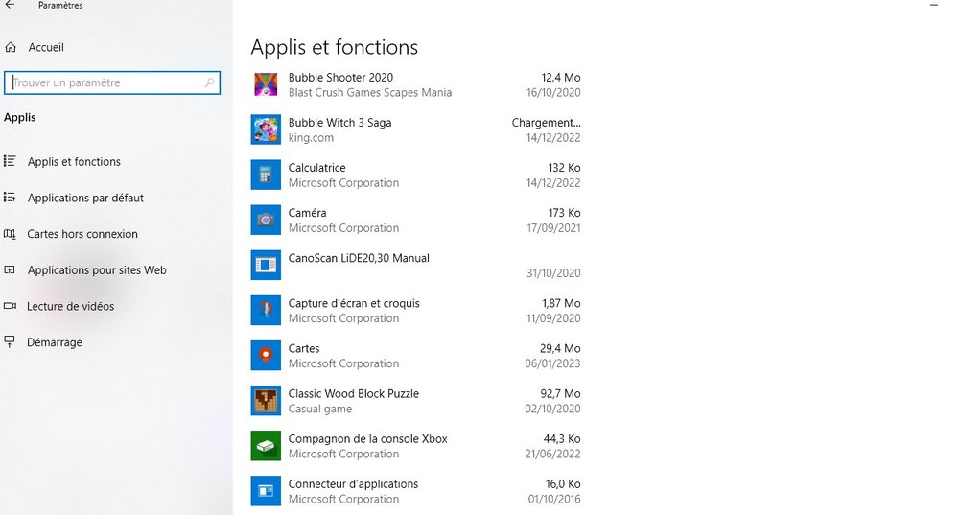Image resolution: width=959 pixels, height=515 pixels.
Task: Open Démarrage settings page
Action: point(55,342)
